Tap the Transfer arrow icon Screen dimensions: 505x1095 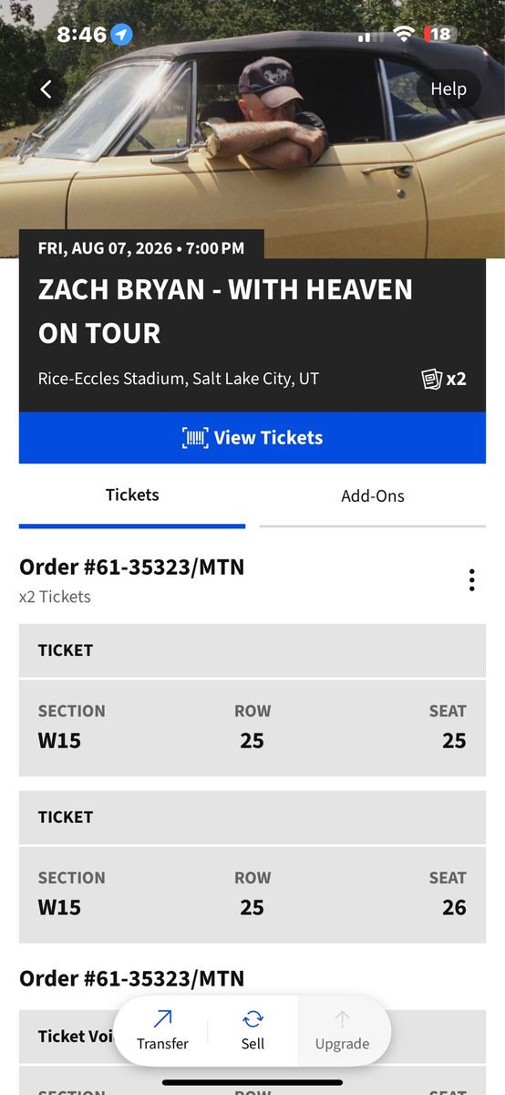162,1019
